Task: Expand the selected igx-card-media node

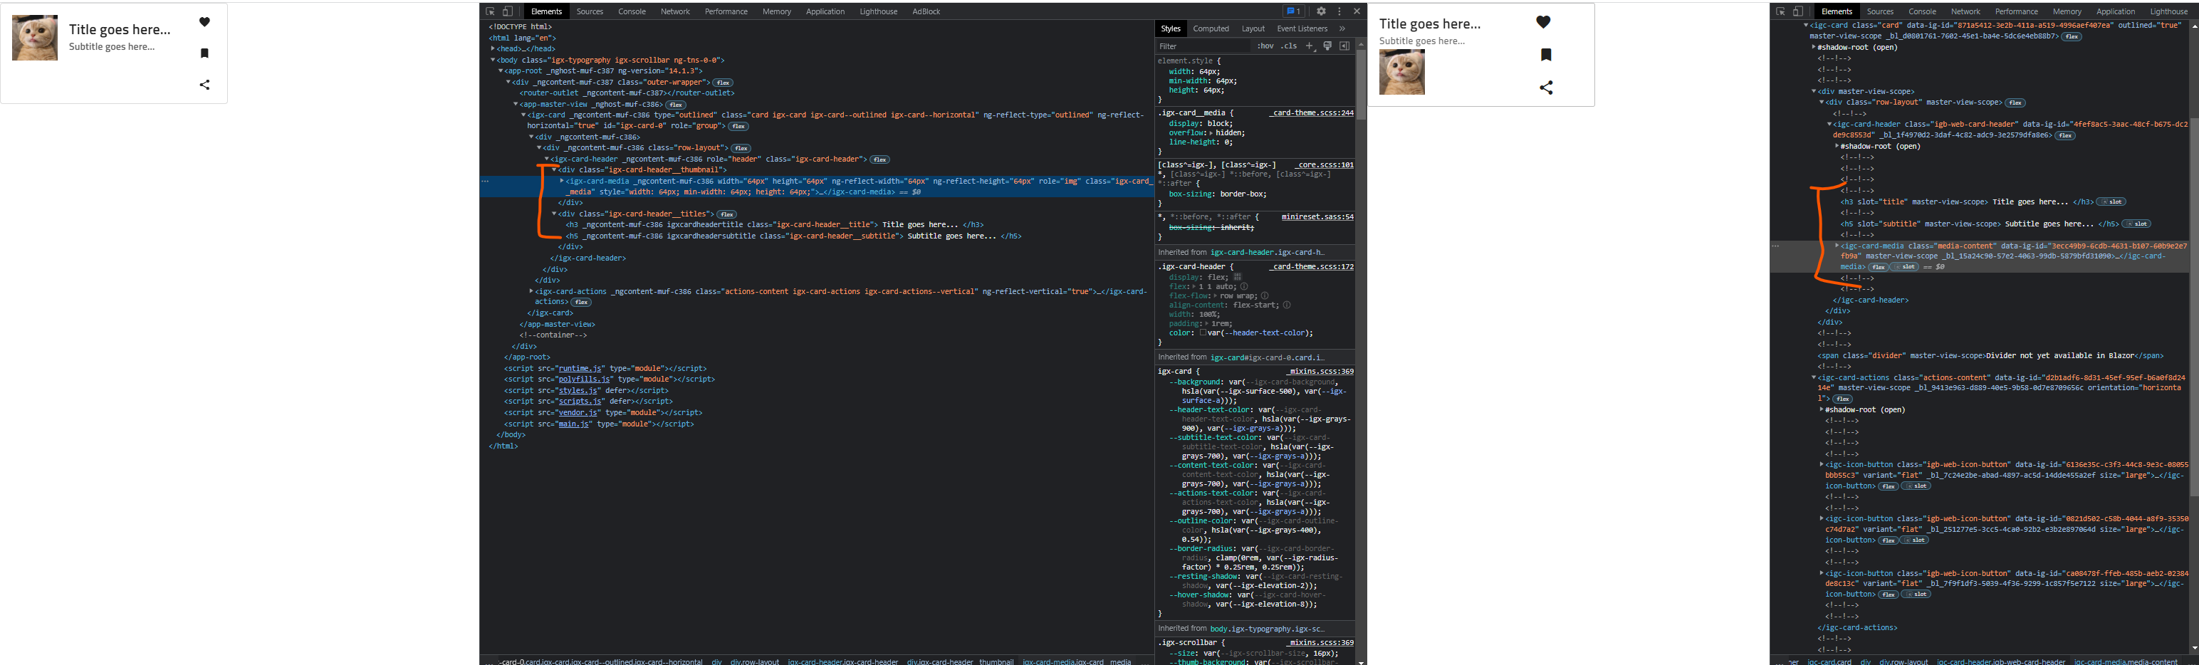Action: (x=562, y=181)
